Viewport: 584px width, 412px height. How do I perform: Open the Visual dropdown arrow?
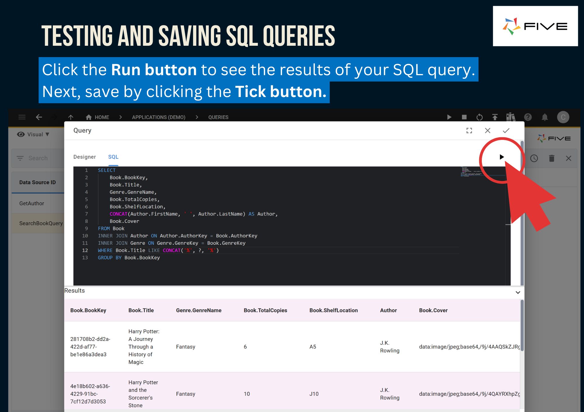point(47,134)
